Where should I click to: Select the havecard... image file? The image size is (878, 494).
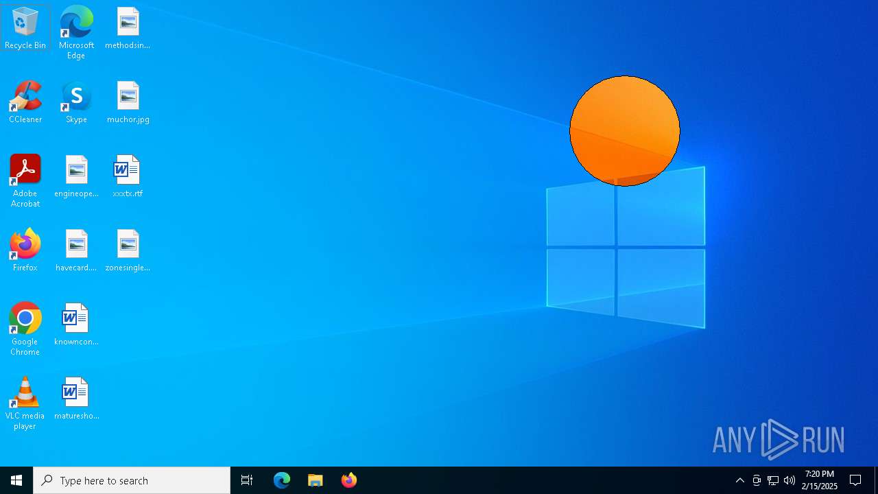tap(76, 250)
